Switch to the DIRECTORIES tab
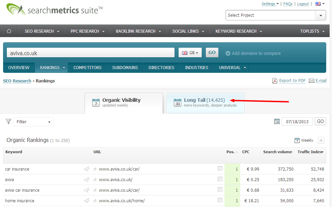 coord(161,68)
